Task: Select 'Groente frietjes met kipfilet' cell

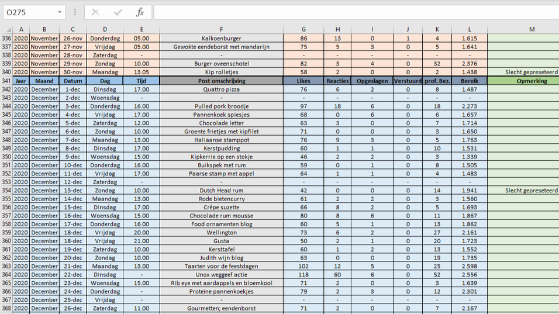Action: (222, 132)
